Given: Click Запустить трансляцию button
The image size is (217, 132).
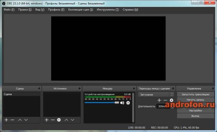Looking at the screenshot, I should pyautogui.click(x=196, y=94).
